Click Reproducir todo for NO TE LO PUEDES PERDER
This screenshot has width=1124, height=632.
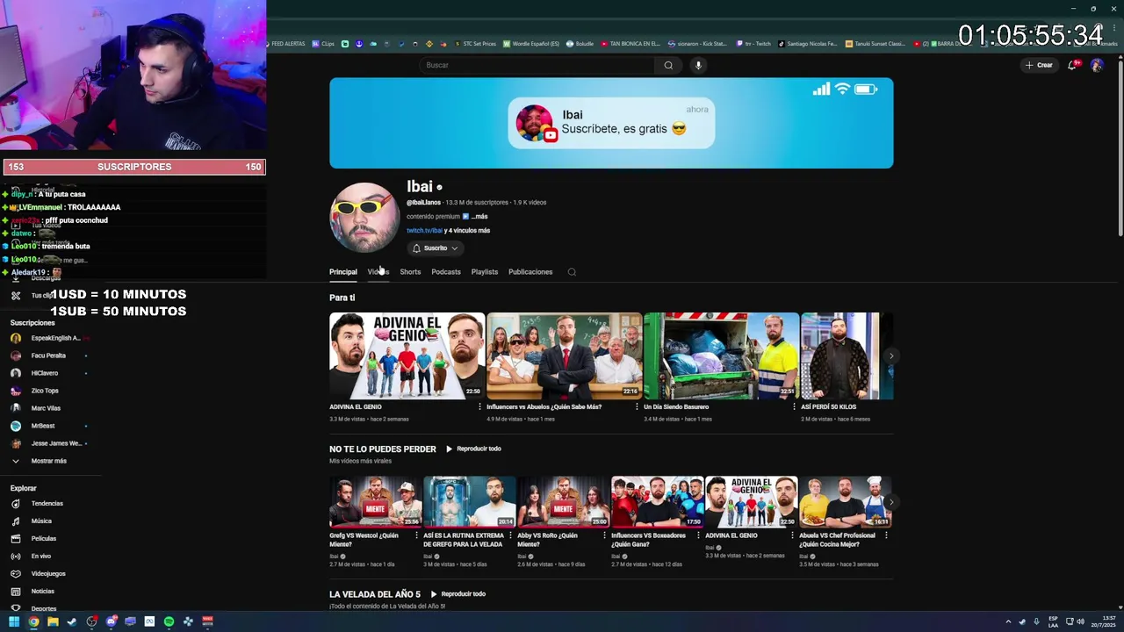point(473,449)
